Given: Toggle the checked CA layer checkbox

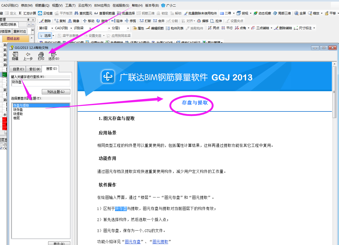Looking at the screenshot, I should tap(1, 148).
